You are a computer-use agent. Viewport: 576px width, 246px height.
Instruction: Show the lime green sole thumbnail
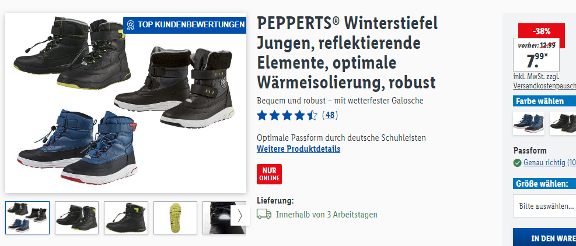click(175, 218)
